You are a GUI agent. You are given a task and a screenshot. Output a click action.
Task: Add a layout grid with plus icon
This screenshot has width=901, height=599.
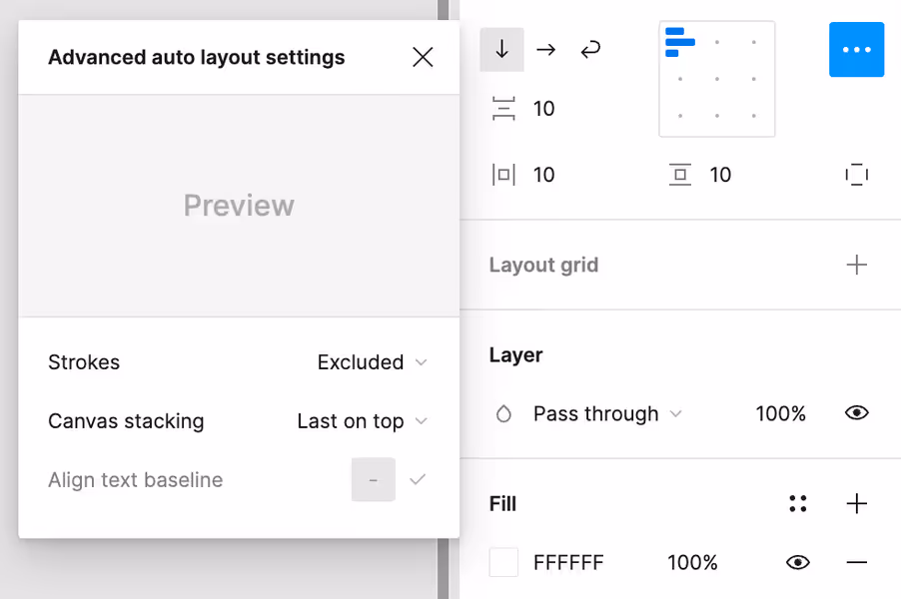click(856, 265)
